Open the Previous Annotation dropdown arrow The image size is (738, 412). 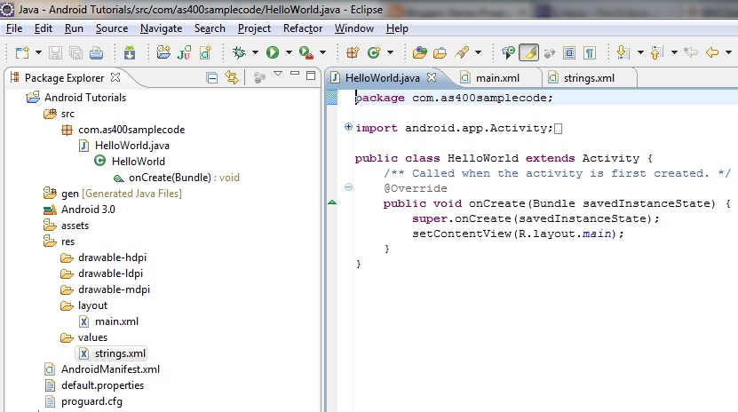674,52
